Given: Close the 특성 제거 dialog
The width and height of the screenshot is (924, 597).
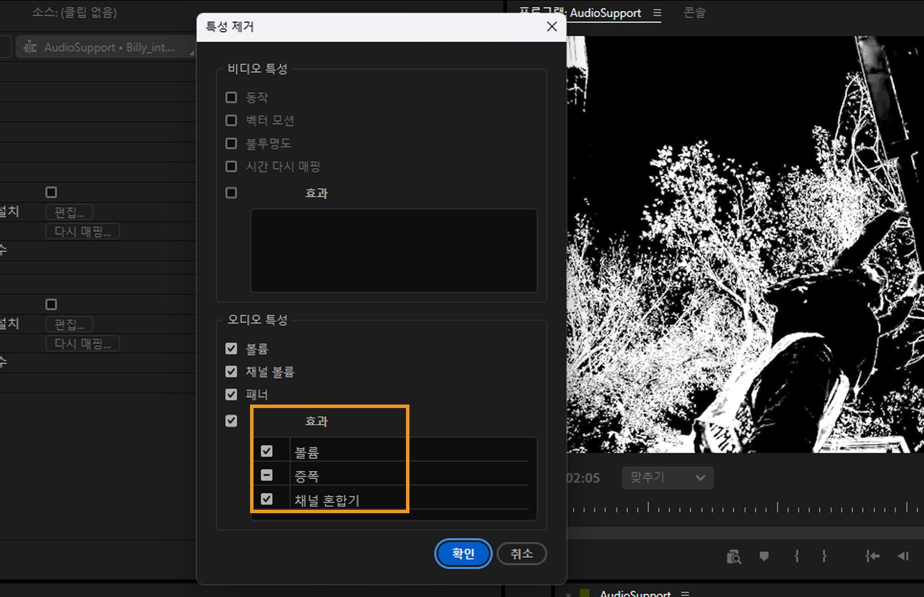Looking at the screenshot, I should (552, 27).
